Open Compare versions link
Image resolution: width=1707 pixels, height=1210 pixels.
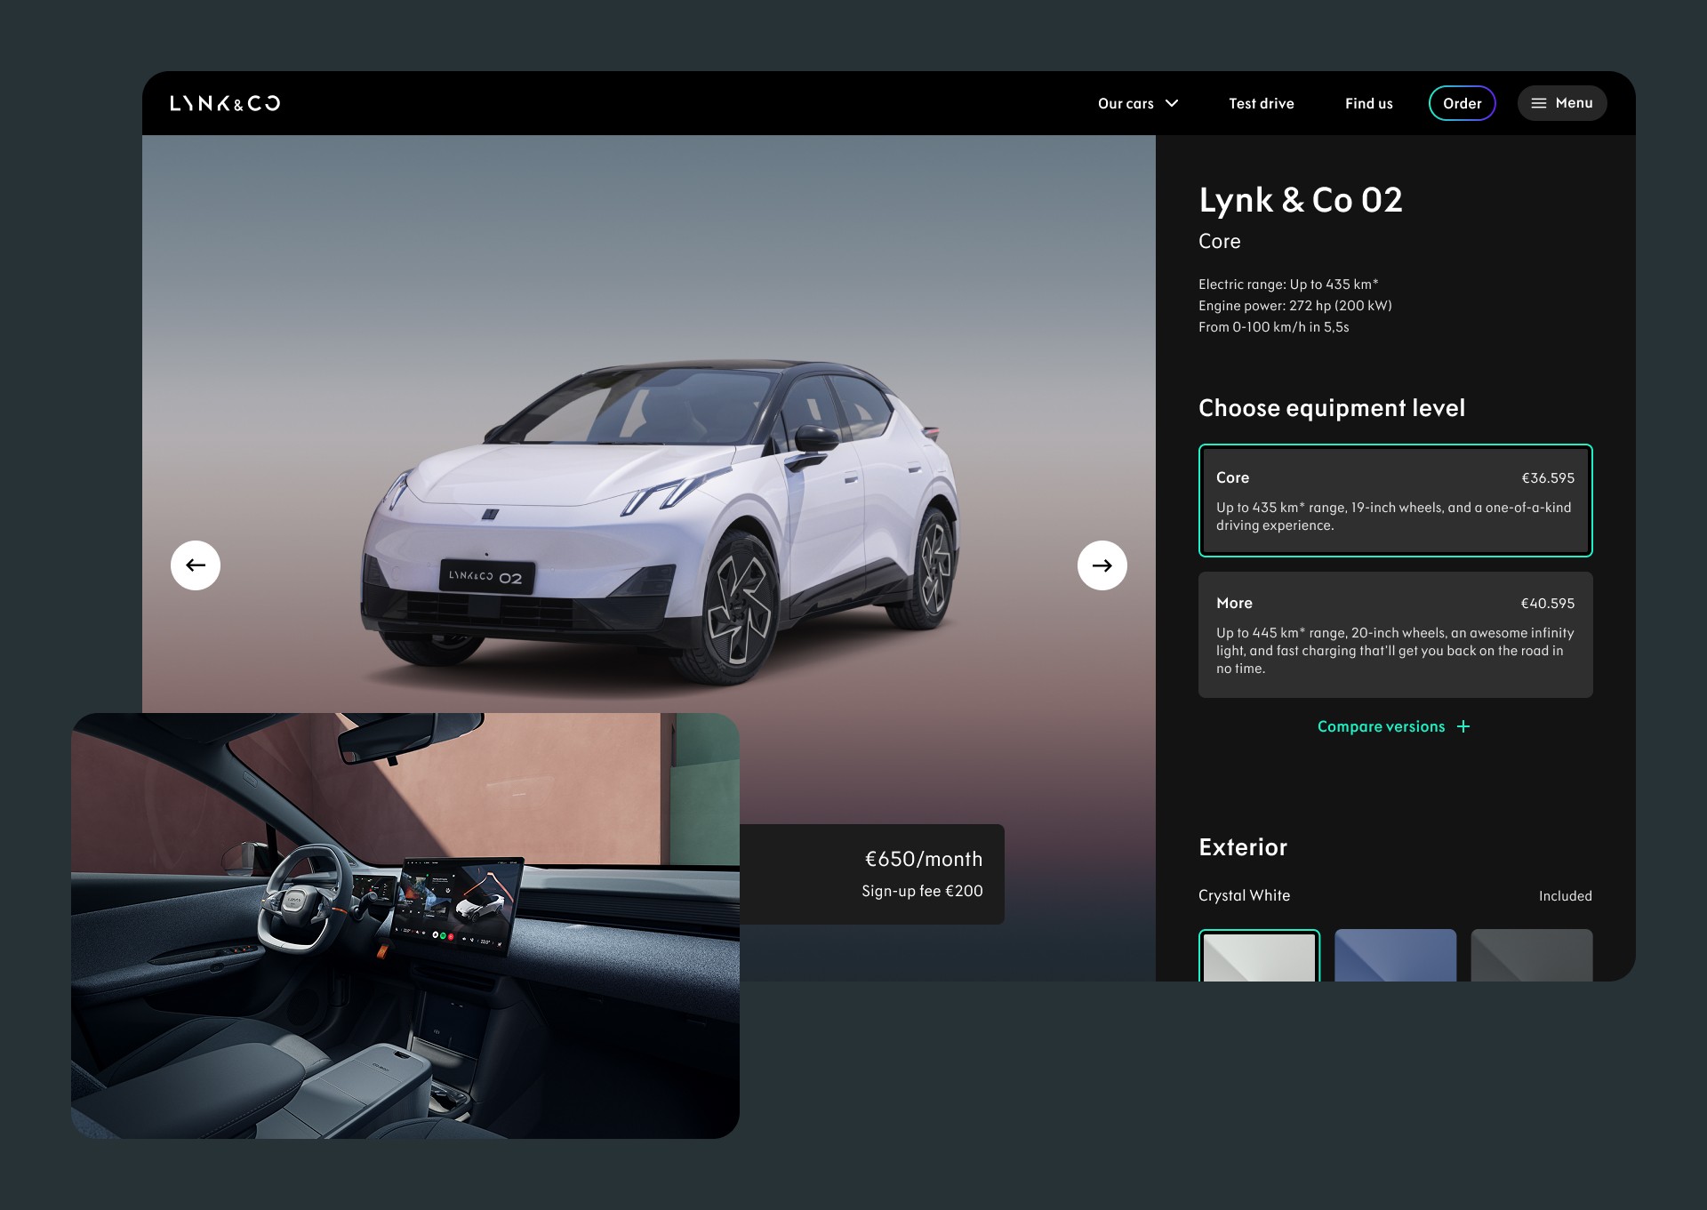click(1394, 726)
